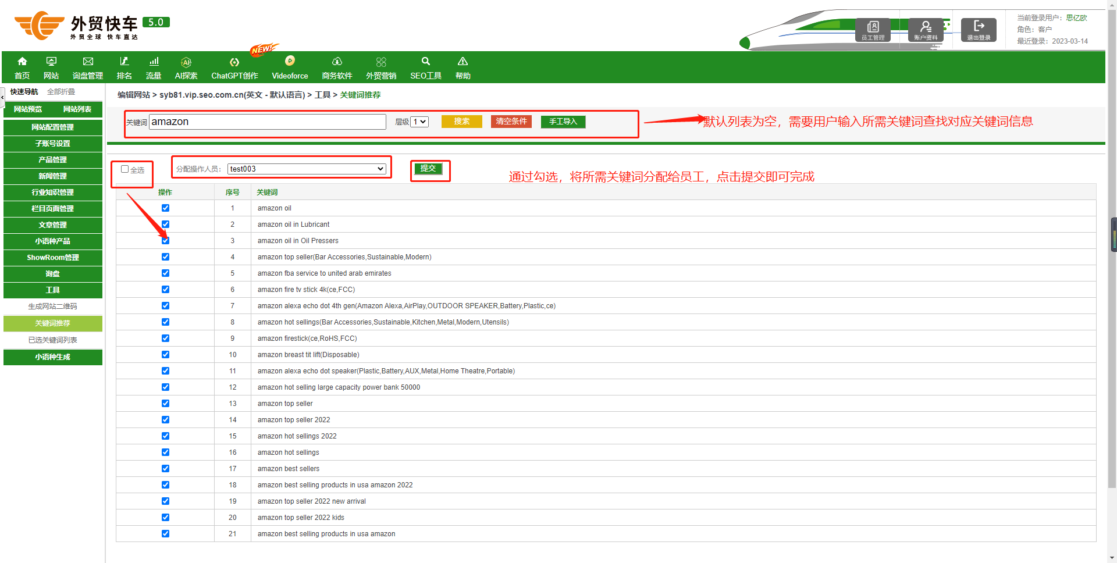
Task: Click the 工具 breadcrumb link
Action: click(322, 95)
